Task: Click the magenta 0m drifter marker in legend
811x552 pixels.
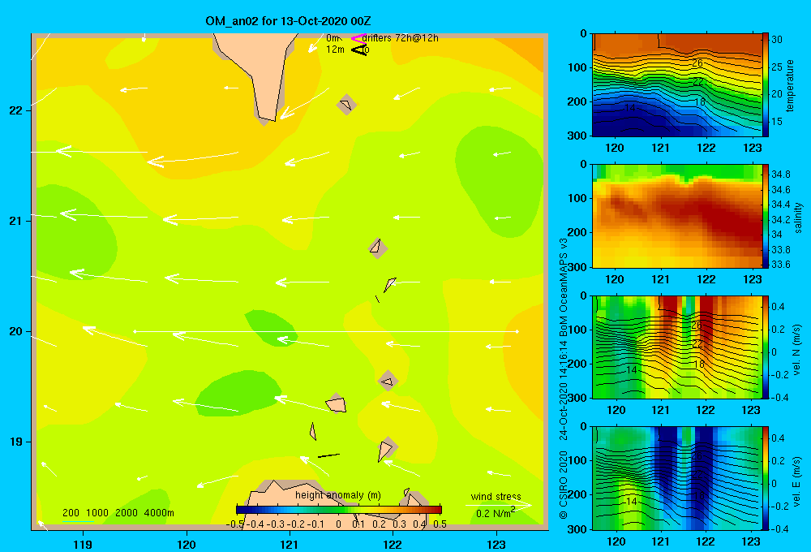Action: tap(358, 38)
